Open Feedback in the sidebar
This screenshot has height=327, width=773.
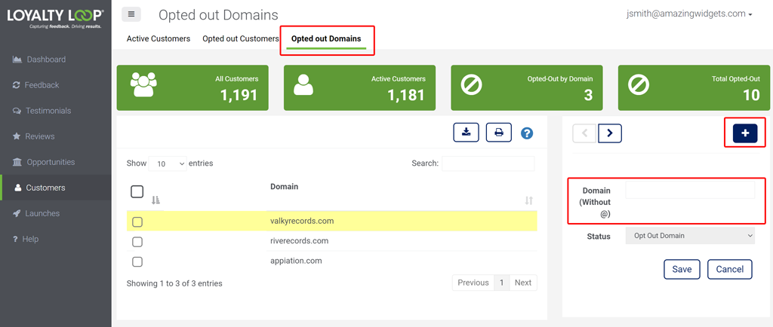[56, 85]
